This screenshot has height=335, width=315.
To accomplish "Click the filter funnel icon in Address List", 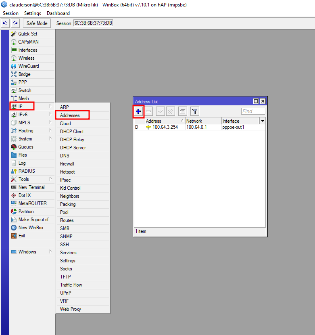I will [194, 111].
